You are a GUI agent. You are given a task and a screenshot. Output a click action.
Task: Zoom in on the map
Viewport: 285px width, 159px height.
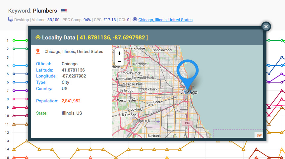(x=119, y=53)
